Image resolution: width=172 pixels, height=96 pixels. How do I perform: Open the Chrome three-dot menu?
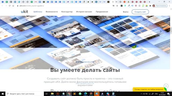click(x=170, y=6)
